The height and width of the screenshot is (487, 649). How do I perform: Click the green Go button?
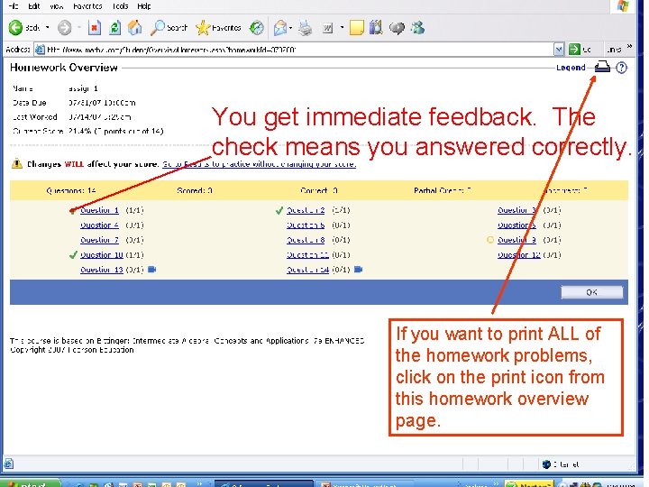(580, 50)
